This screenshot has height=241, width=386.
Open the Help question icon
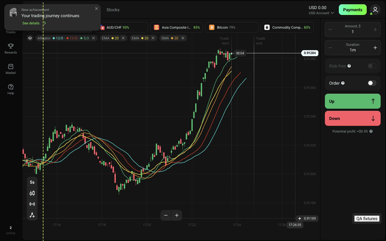[11, 89]
